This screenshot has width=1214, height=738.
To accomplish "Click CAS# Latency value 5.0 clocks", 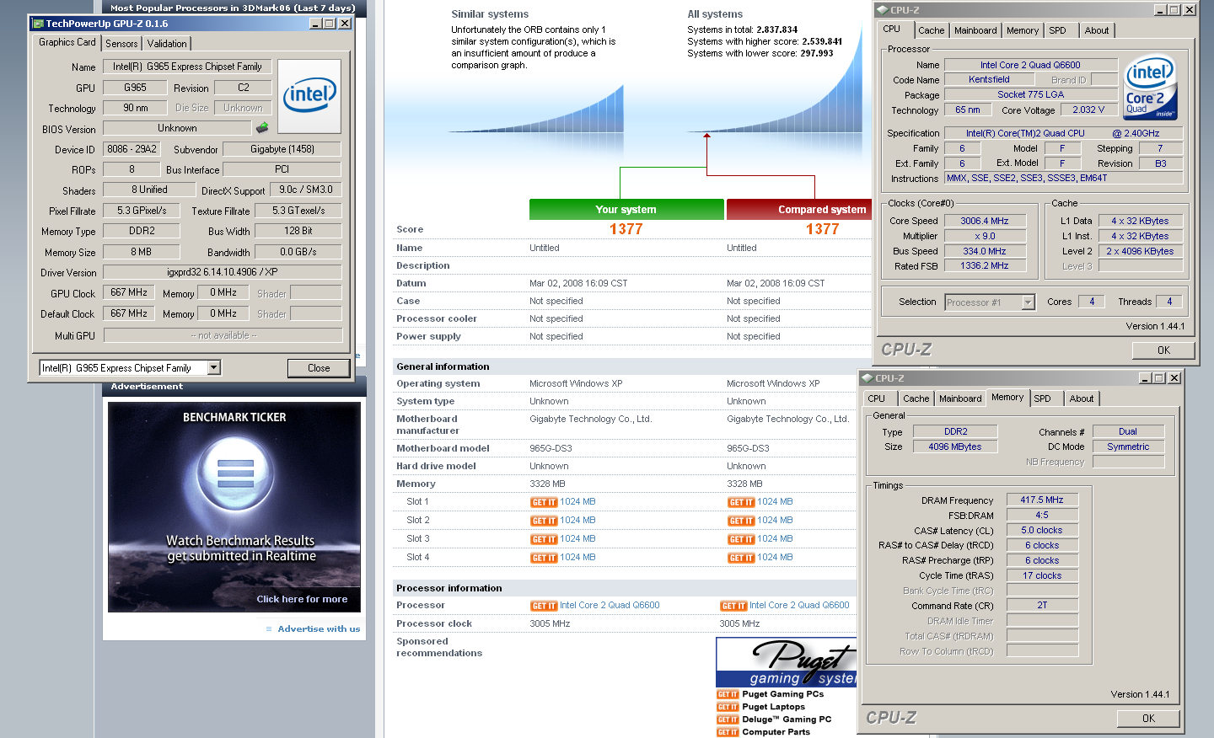I will coord(1042,531).
